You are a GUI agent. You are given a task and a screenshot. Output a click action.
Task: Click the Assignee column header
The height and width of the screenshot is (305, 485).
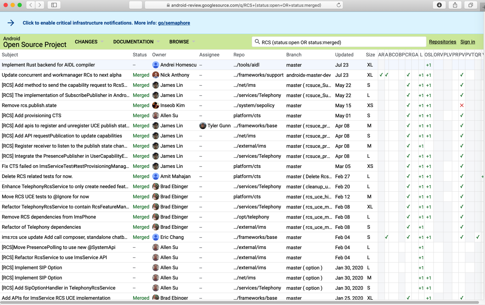pyautogui.click(x=209, y=55)
